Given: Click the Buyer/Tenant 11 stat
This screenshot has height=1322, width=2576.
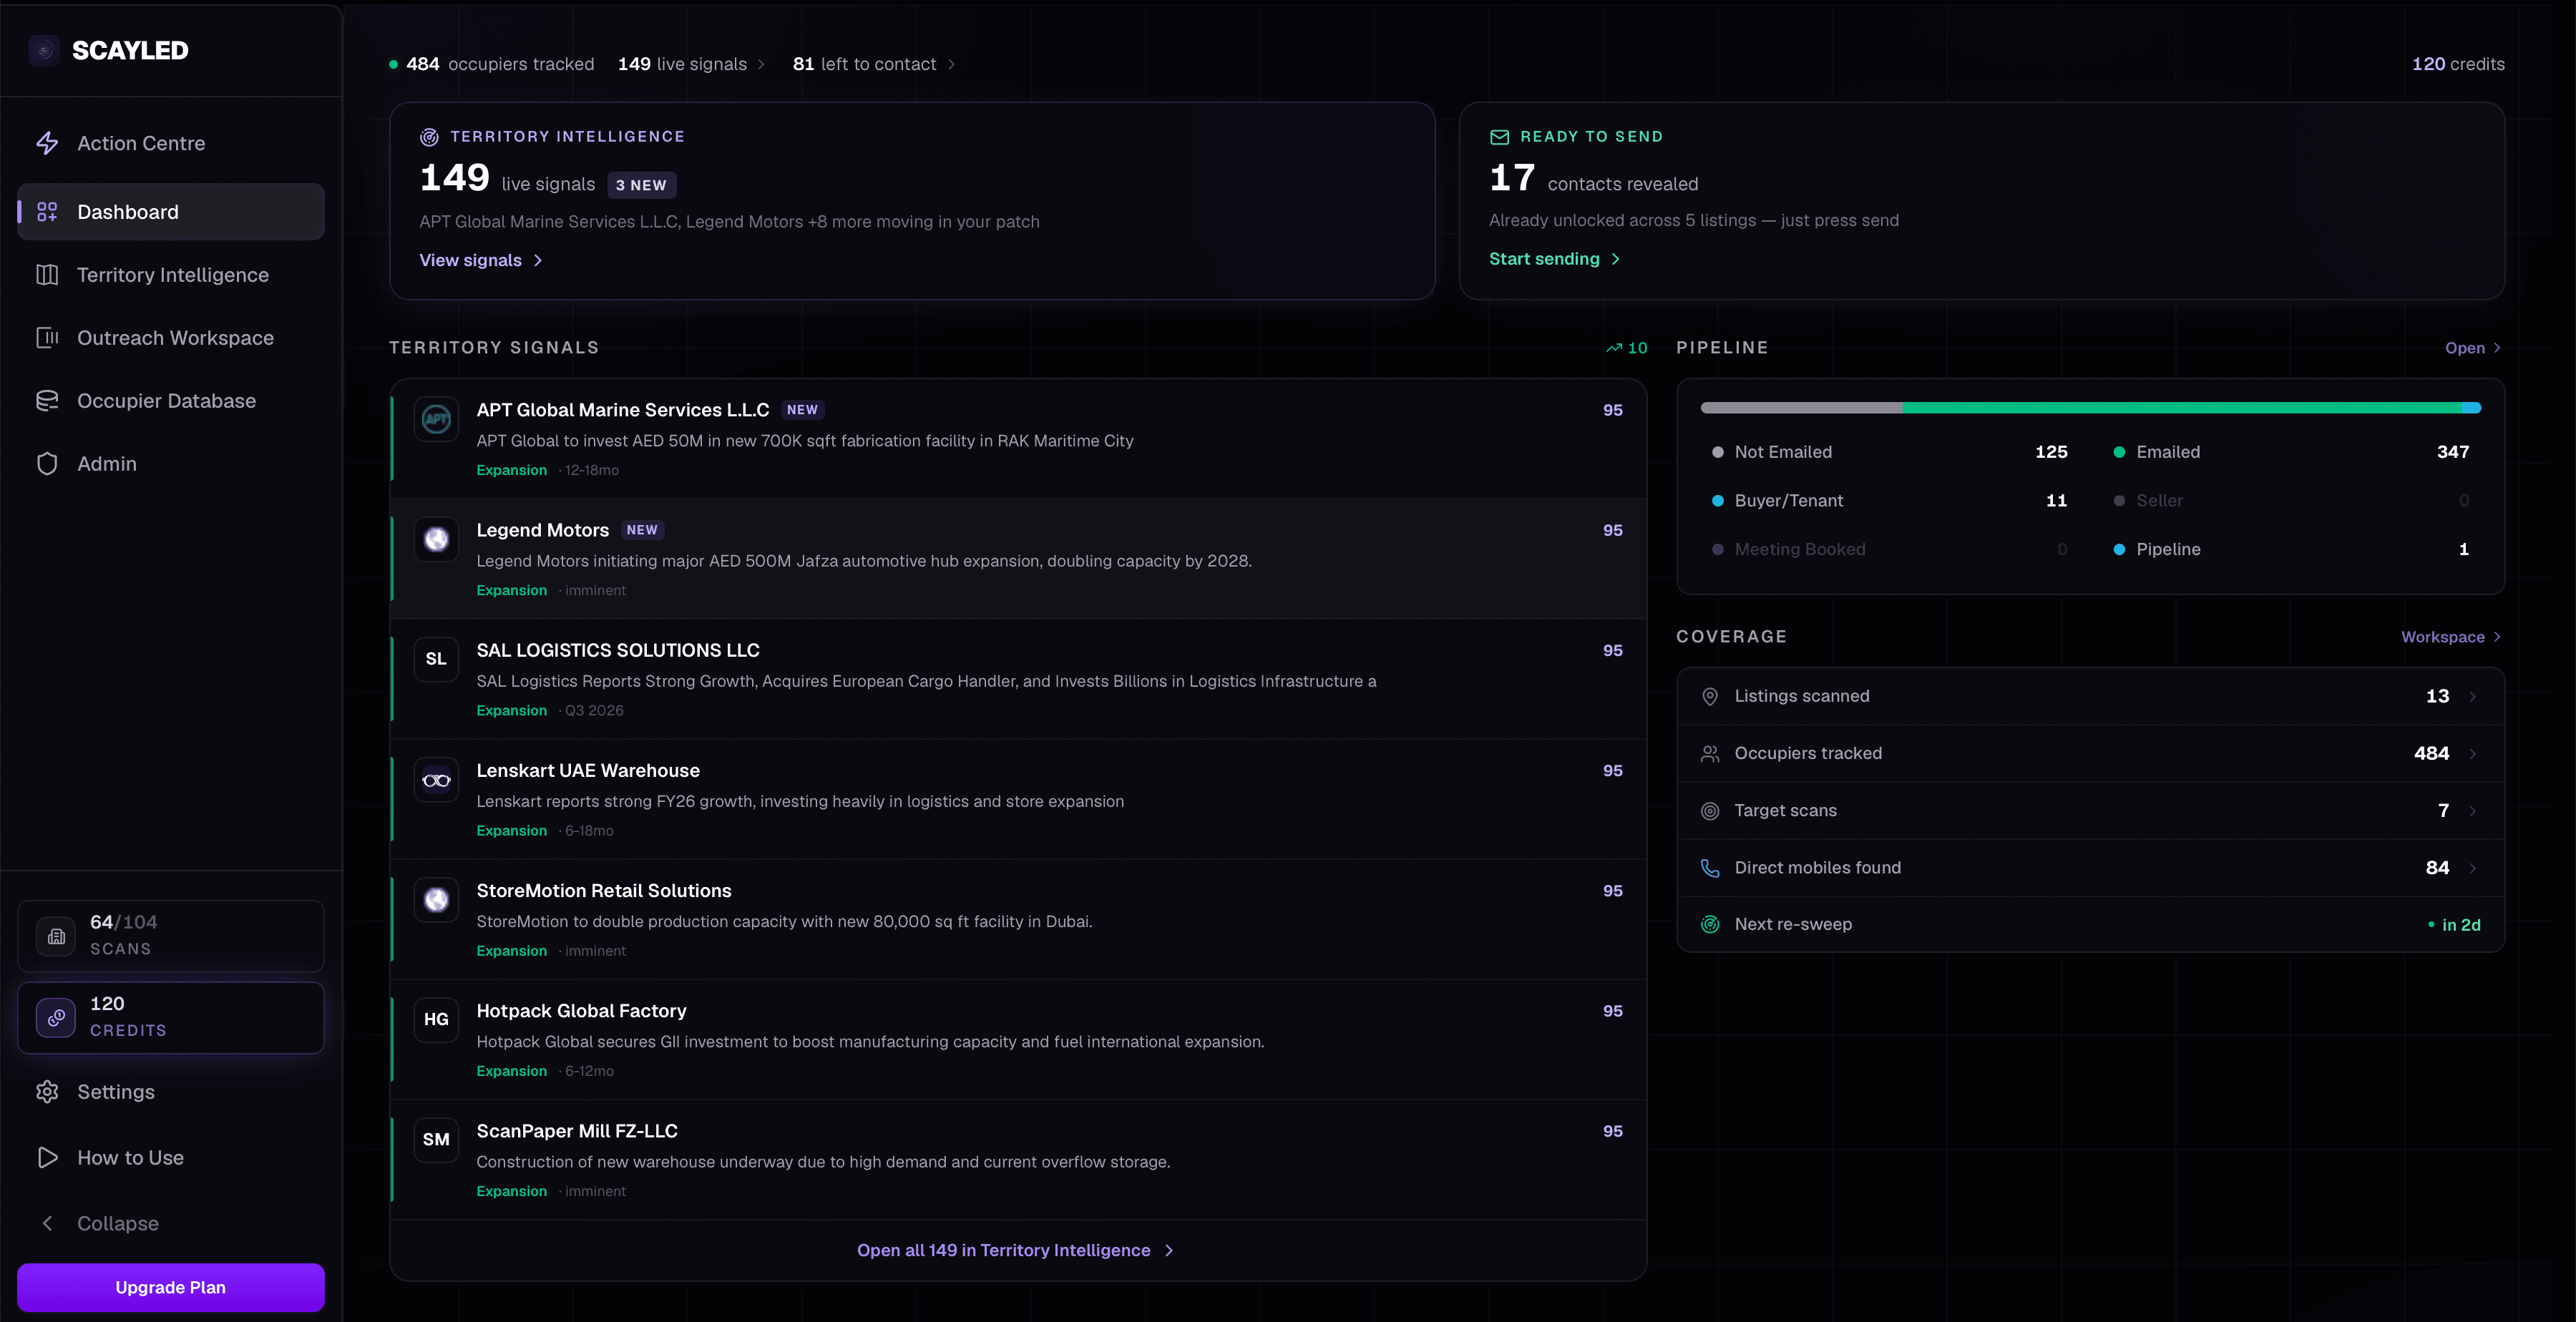Looking at the screenshot, I should [x=1890, y=501].
